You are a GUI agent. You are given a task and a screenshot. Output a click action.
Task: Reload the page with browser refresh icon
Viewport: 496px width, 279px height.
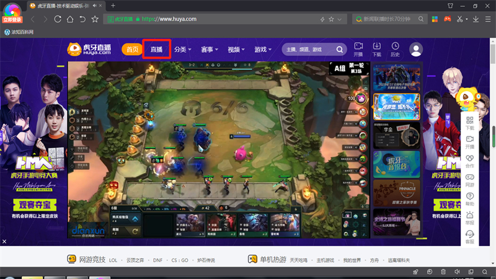coord(58,19)
